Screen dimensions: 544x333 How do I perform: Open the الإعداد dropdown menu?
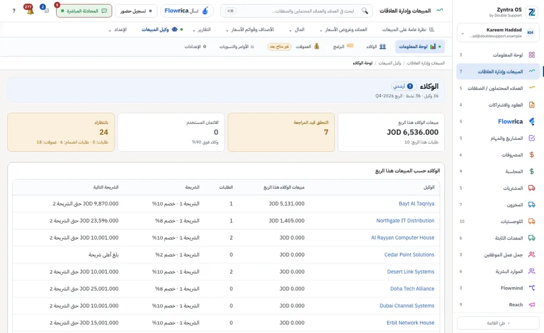118,30
